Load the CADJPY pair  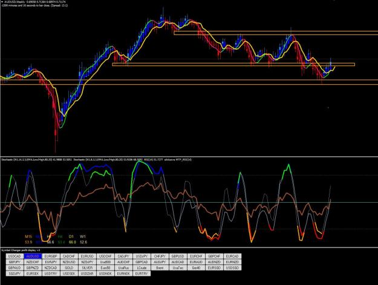[123, 256]
